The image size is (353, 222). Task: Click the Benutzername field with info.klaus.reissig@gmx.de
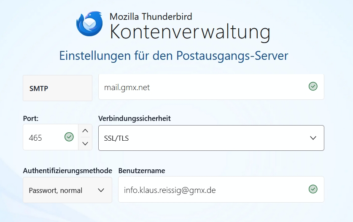(x=221, y=190)
